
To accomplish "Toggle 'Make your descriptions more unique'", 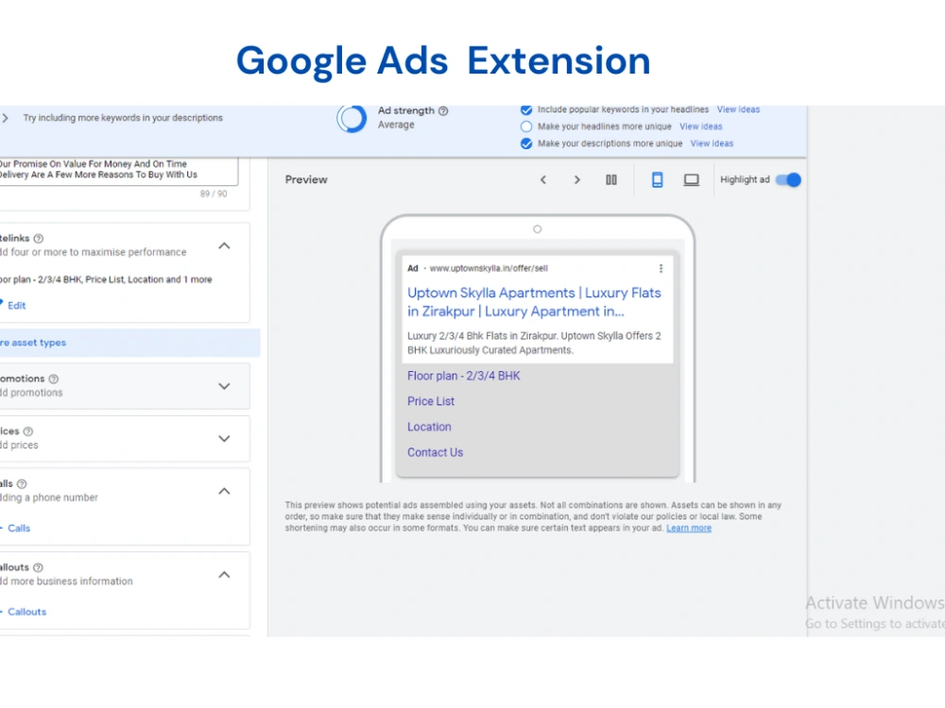I will [526, 143].
